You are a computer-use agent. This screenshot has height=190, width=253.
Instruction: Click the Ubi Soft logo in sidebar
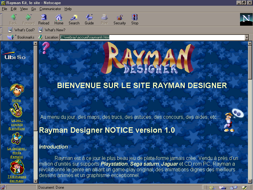pos(14,56)
